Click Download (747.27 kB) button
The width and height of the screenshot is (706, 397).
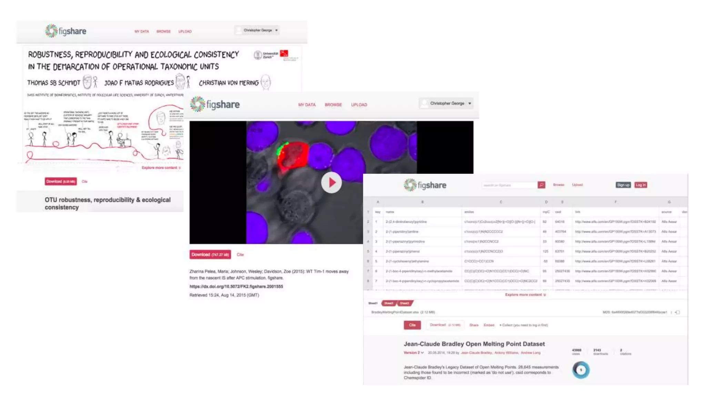pos(210,255)
